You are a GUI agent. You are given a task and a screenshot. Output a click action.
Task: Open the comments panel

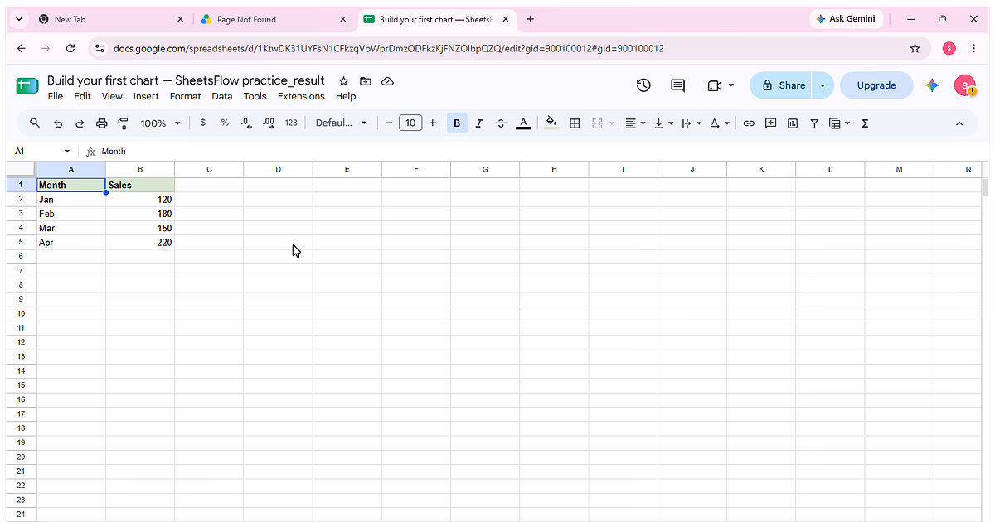[678, 85]
